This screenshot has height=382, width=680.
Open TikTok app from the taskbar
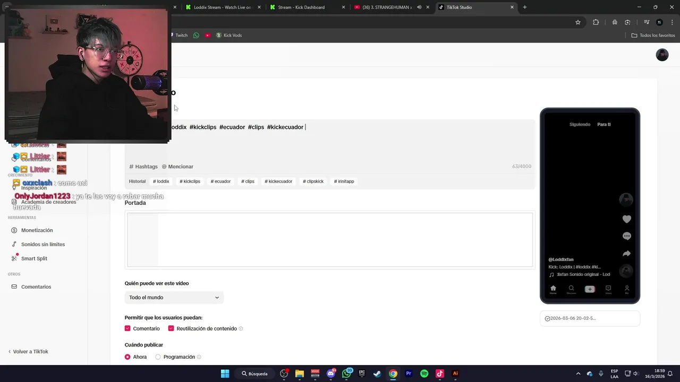(x=439, y=374)
